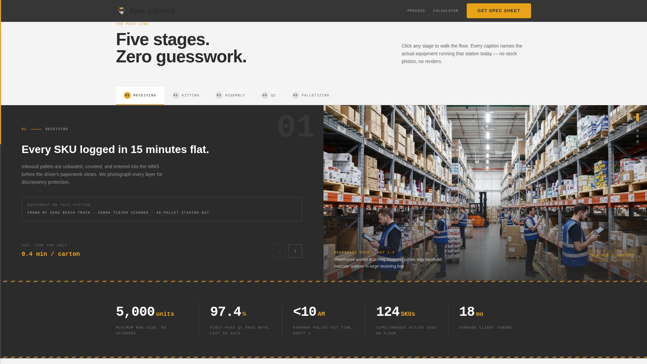647x364 pixels.
Task: Click the 0.4 MIN / CARTON badge on photo
Action: pyautogui.click(x=611, y=255)
